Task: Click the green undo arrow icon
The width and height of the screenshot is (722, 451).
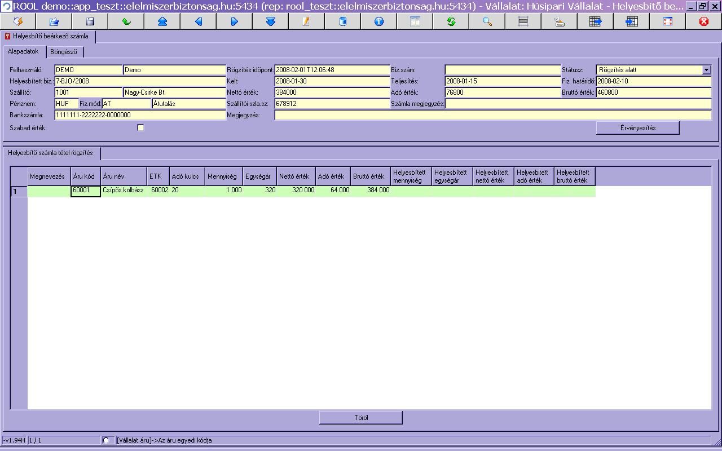Action: pyautogui.click(x=126, y=21)
